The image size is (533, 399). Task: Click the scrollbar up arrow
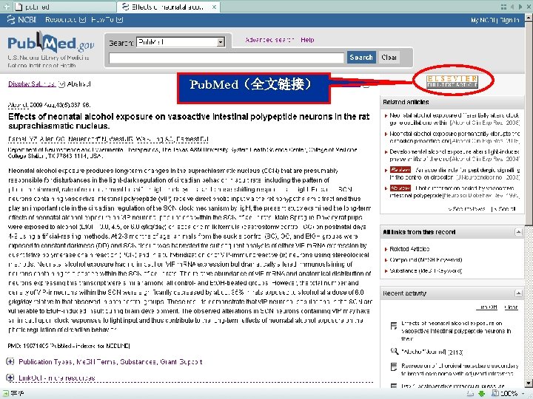click(529, 18)
